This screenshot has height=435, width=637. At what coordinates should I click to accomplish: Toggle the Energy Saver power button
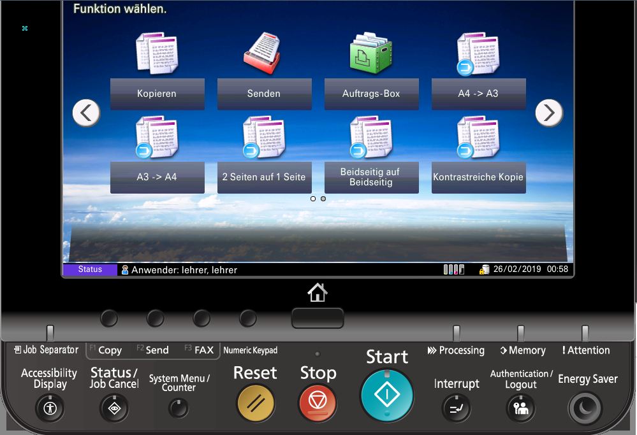click(585, 408)
